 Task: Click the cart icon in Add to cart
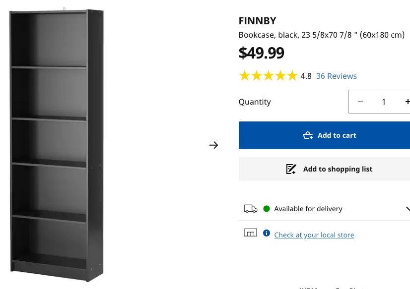(x=308, y=135)
